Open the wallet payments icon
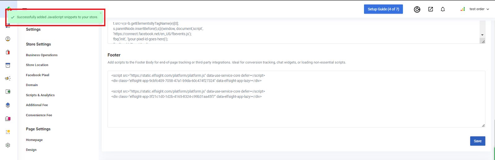Viewport: 495px width, 160px height. 8,92
